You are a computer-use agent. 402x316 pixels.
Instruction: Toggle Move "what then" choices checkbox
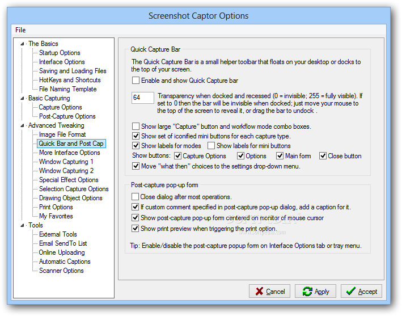[x=136, y=166]
